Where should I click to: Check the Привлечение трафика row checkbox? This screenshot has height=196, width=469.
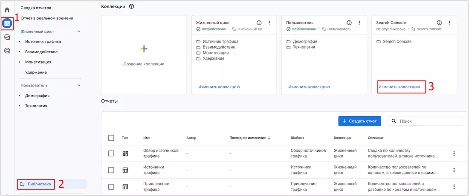(x=111, y=187)
